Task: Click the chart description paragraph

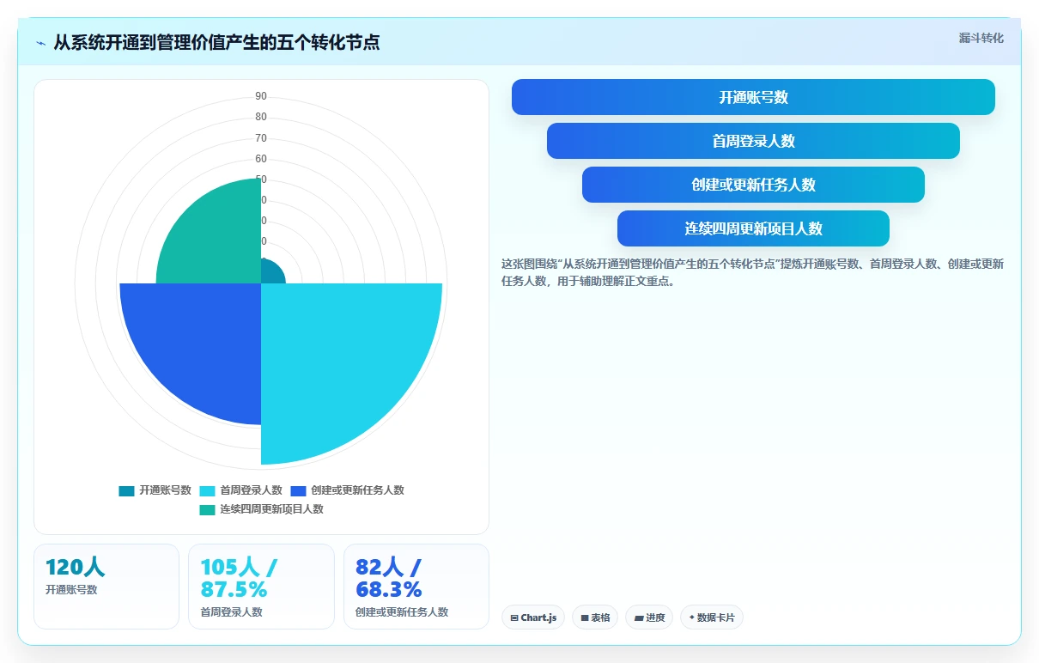Action: pos(753,272)
